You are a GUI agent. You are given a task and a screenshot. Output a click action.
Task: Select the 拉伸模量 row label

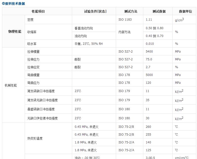34,52
